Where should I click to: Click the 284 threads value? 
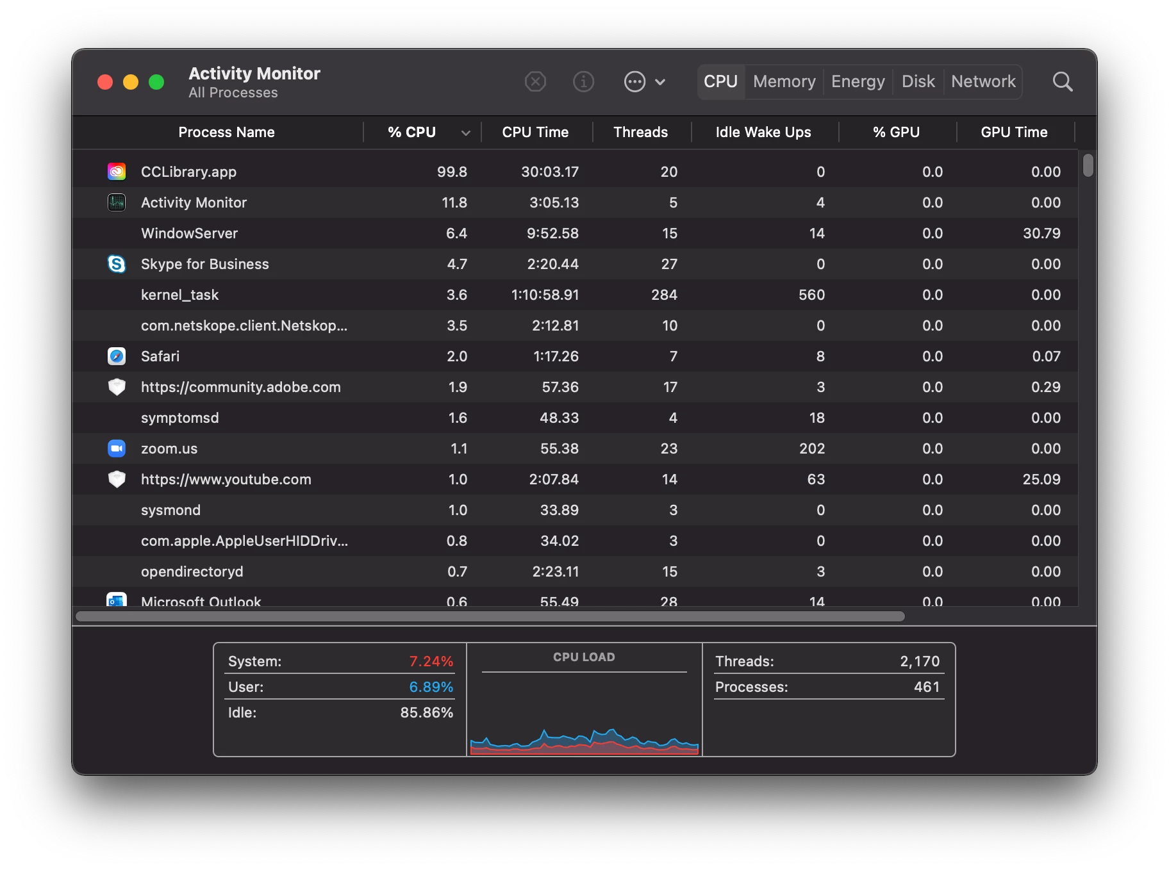[x=664, y=295]
